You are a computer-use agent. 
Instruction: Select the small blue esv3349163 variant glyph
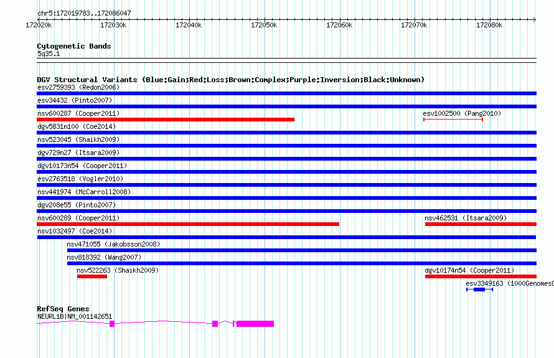[x=479, y=290]
